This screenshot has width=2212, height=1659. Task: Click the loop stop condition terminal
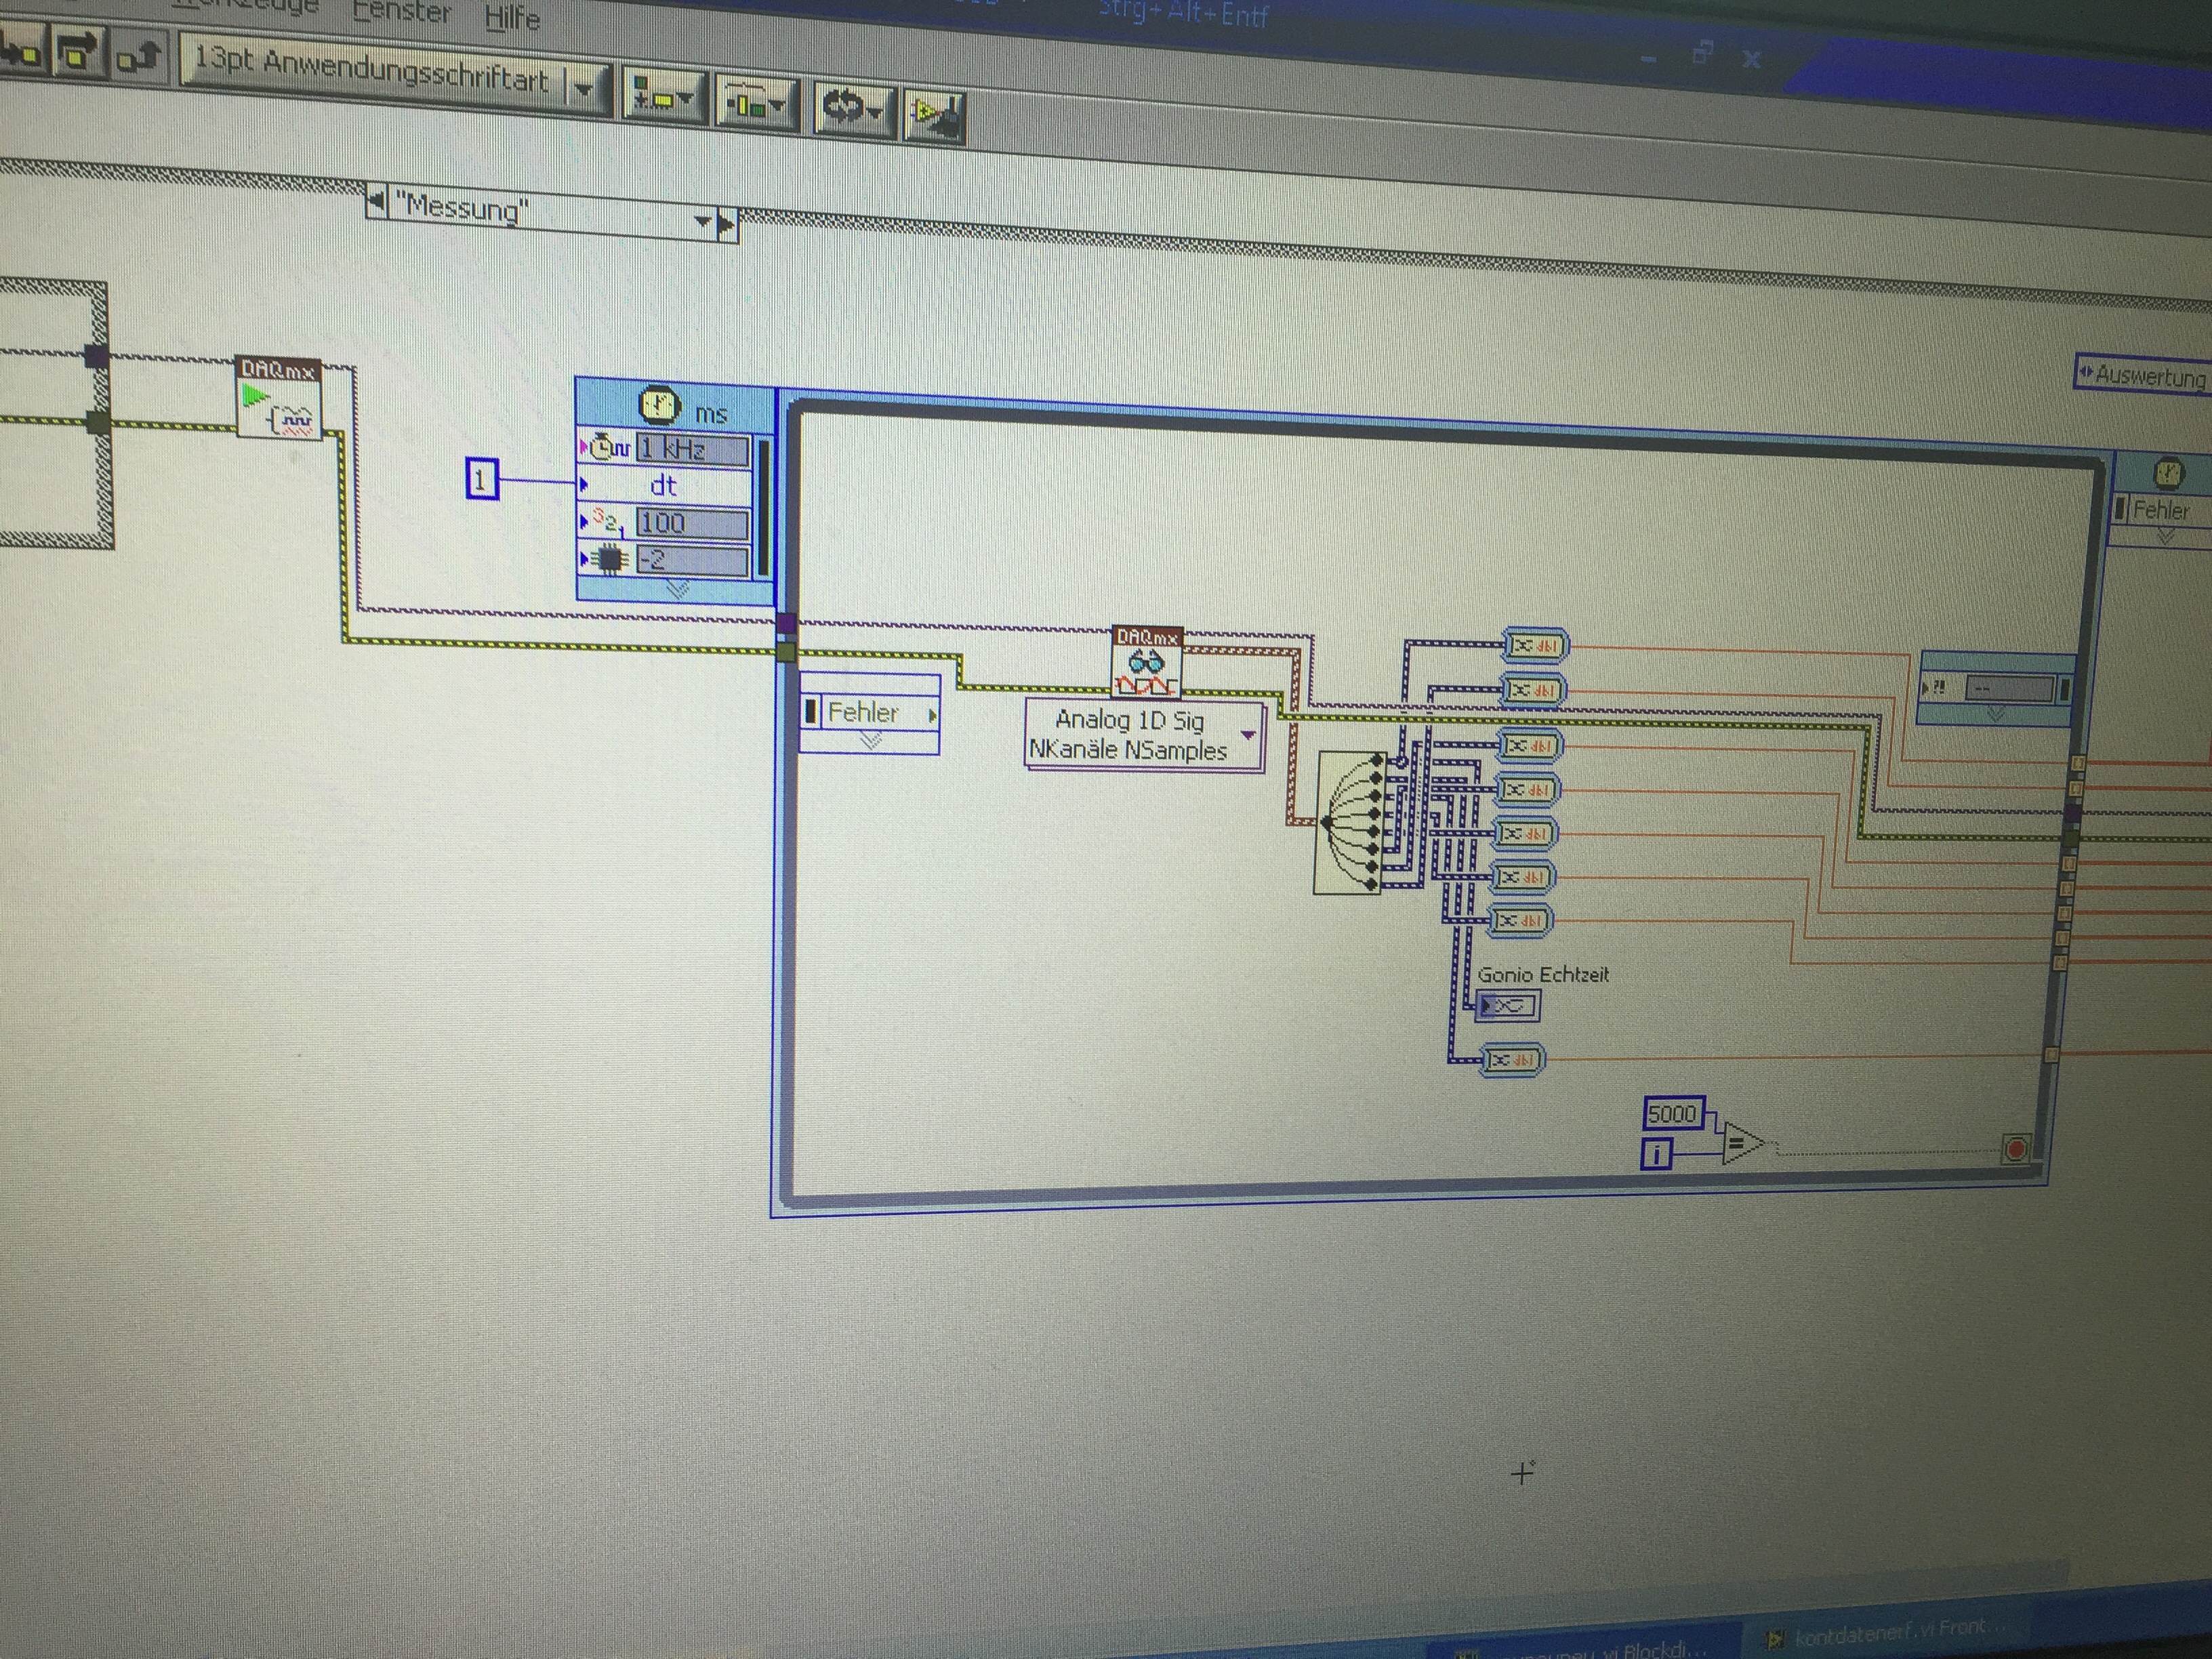coord(2015,1149)
